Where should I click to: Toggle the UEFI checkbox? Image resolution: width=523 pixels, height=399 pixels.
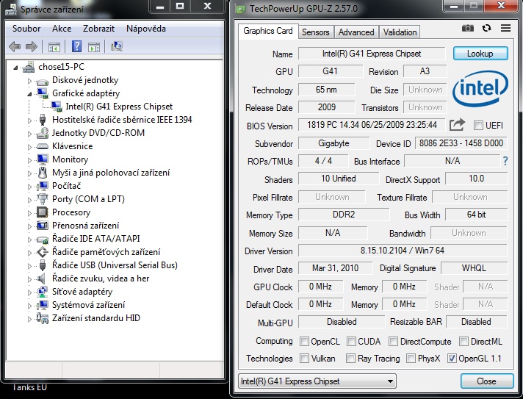[x=478, y=126]
